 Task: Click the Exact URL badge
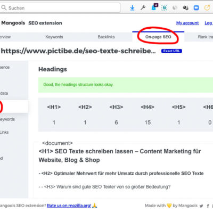(x=171, y=51)
